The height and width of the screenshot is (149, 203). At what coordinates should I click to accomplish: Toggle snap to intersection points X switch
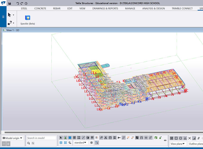(x=190, y=138)
